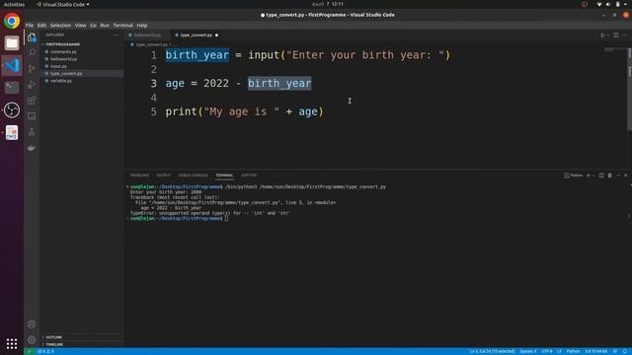Viewport: 632px width, 355px height.
Task: Select the type_convert.py editor tab
Action: [196, 35]
